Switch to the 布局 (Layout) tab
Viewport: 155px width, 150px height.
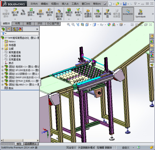point(18,24)
